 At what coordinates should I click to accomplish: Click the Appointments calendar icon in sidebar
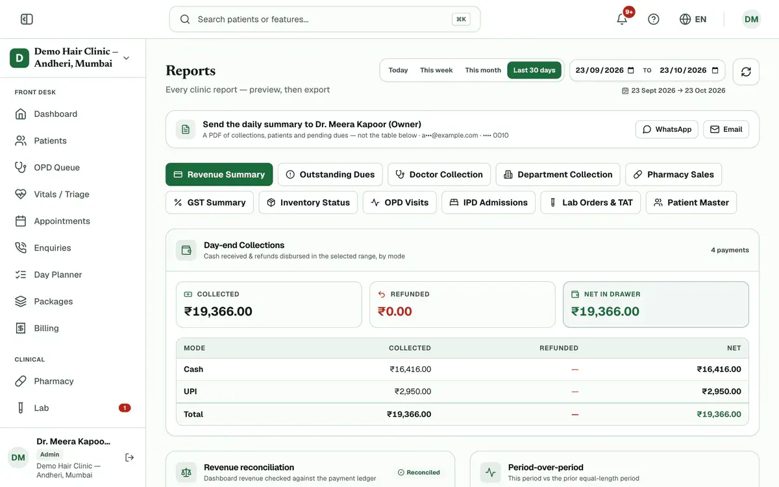point(21,221)
